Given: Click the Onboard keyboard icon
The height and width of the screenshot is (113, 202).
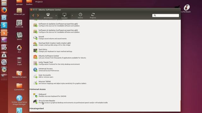Looking at the screenshot, I should click(x=35, y=95).
